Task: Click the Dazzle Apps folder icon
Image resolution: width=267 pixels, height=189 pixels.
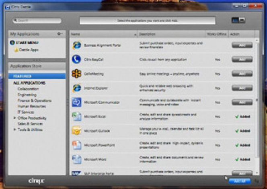Action: [16, 50]
